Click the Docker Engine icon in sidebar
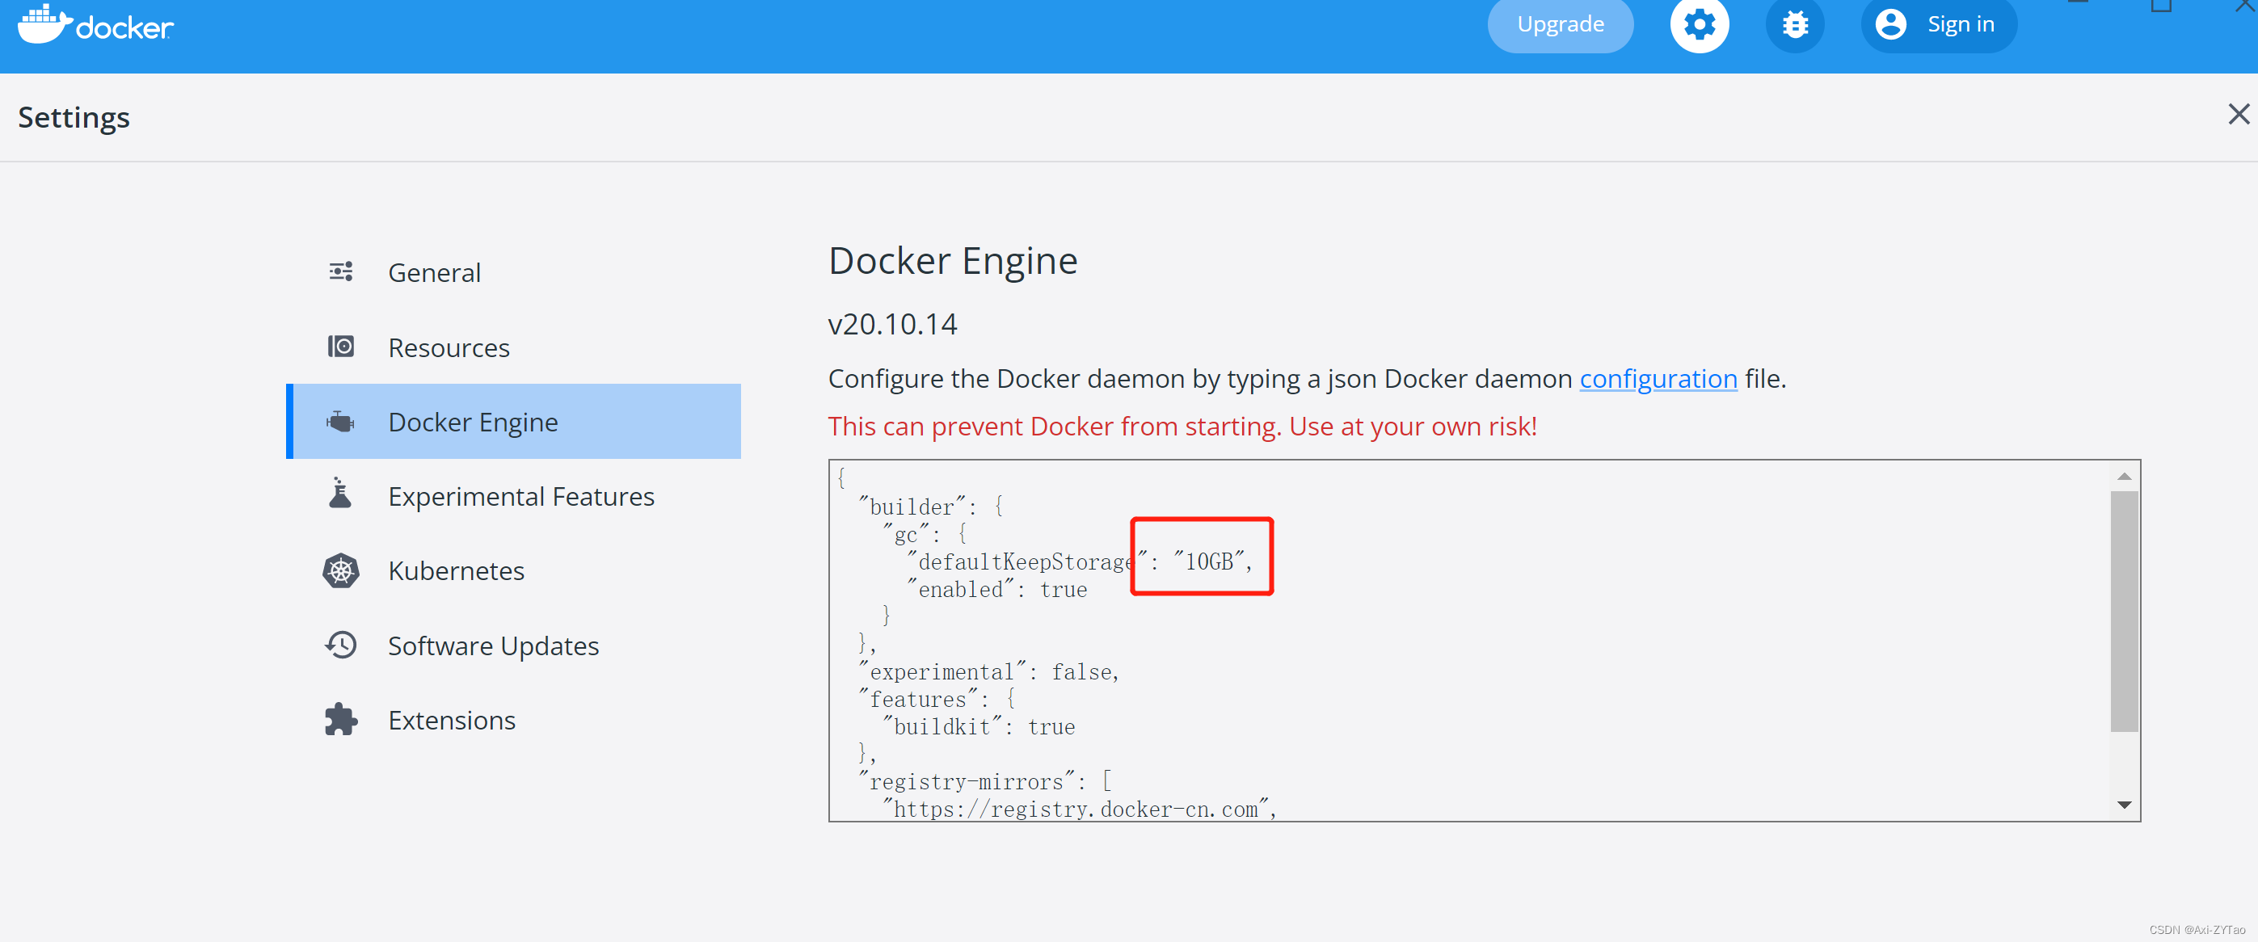This screenshot has width=2258, height=942. (340, 423)
